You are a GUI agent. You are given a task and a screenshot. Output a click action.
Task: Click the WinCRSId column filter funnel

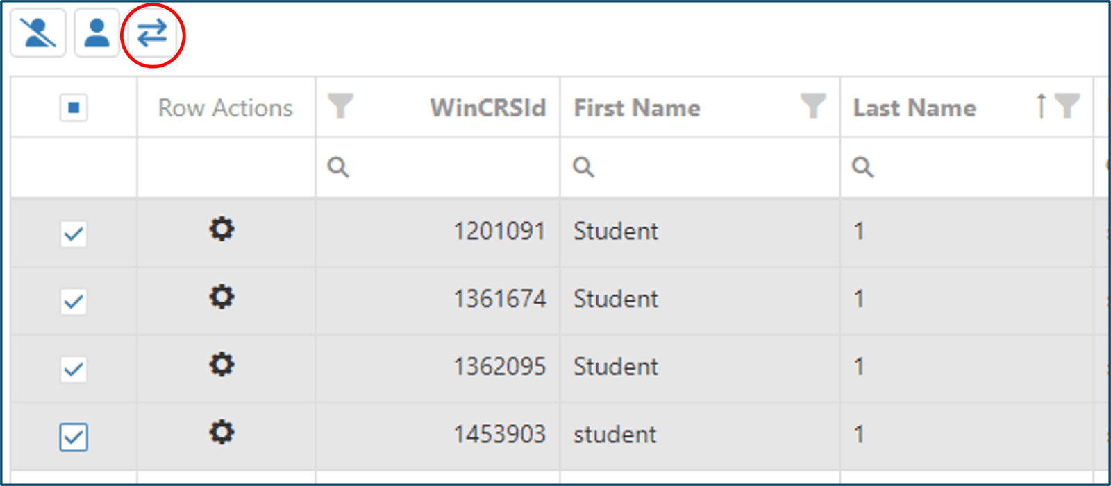340,107
